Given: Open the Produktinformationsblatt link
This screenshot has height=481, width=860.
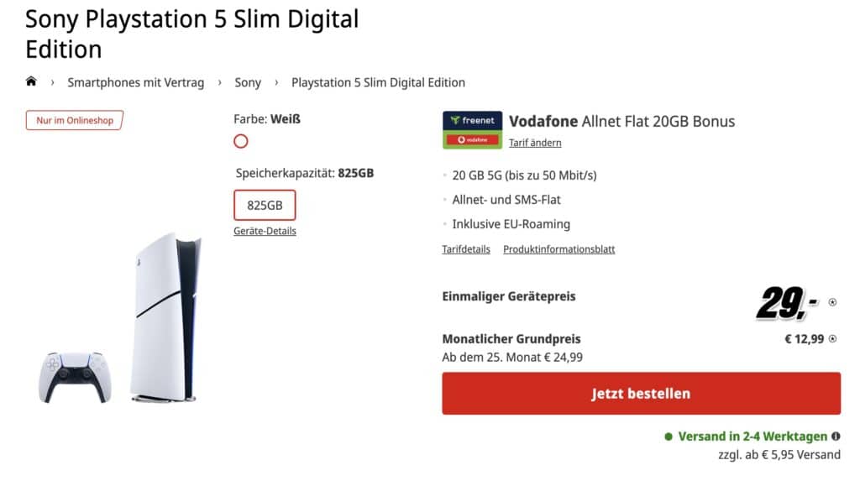Looking at the screenshot, I should 559,249.
